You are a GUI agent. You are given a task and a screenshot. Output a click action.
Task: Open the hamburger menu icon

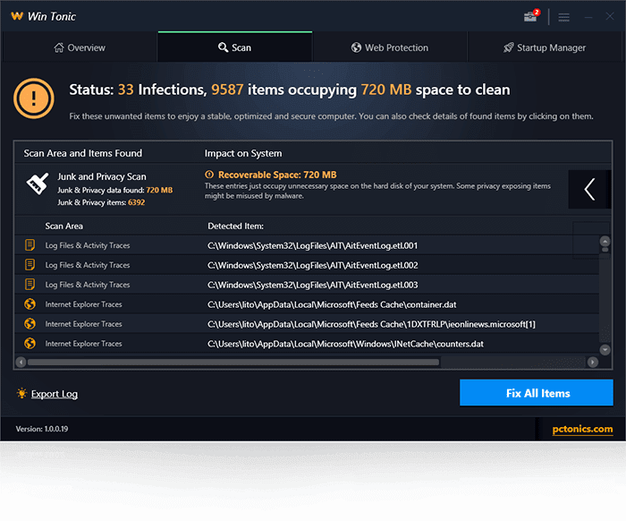(x=563, y=17)
